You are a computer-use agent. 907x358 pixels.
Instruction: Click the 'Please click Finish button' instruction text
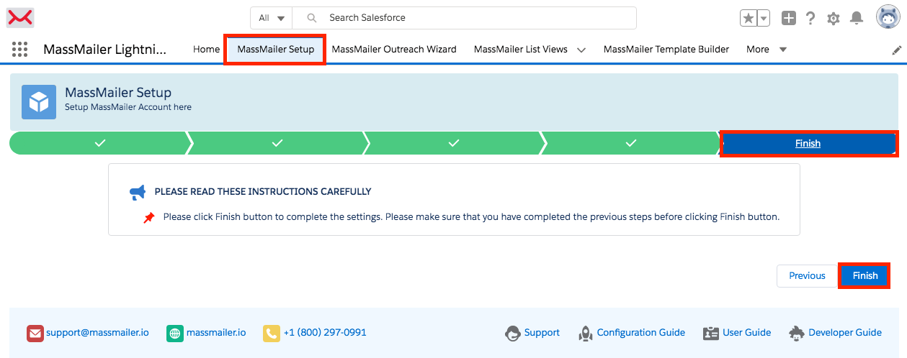point(471,216)
